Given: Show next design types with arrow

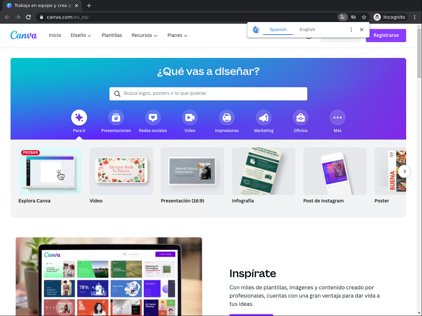Looking at the screenshot, I should [x=405, y=171].
